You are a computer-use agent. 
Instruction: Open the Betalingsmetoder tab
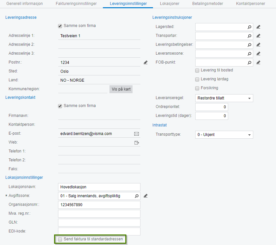208,4
